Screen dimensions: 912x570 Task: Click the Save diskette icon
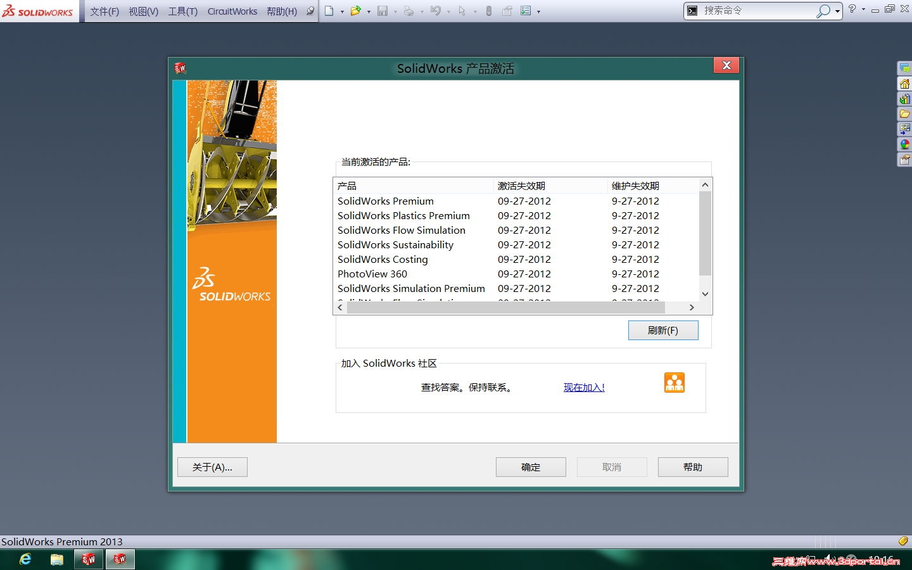click(x=383, y=11)
